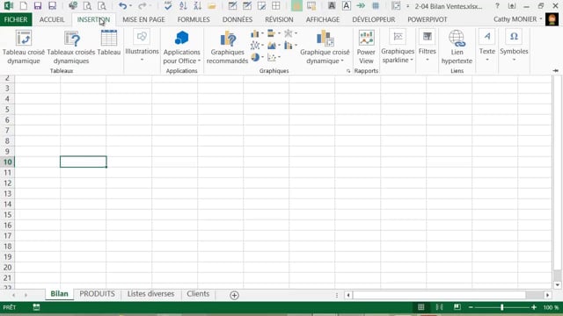Open the FORMULES tab
This screenshot has height=316, width=563.
pos(194,19)
